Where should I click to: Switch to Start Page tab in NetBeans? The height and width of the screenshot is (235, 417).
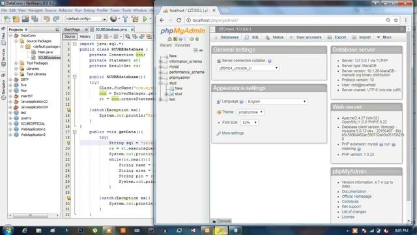tap(72, 29)
